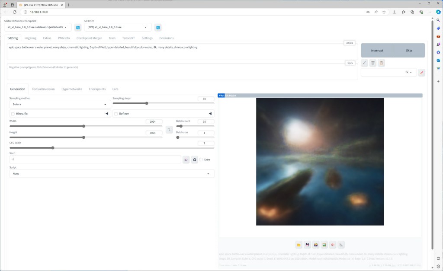
Task: Switch to the img2img tab
Action: (x=30, y=38)
